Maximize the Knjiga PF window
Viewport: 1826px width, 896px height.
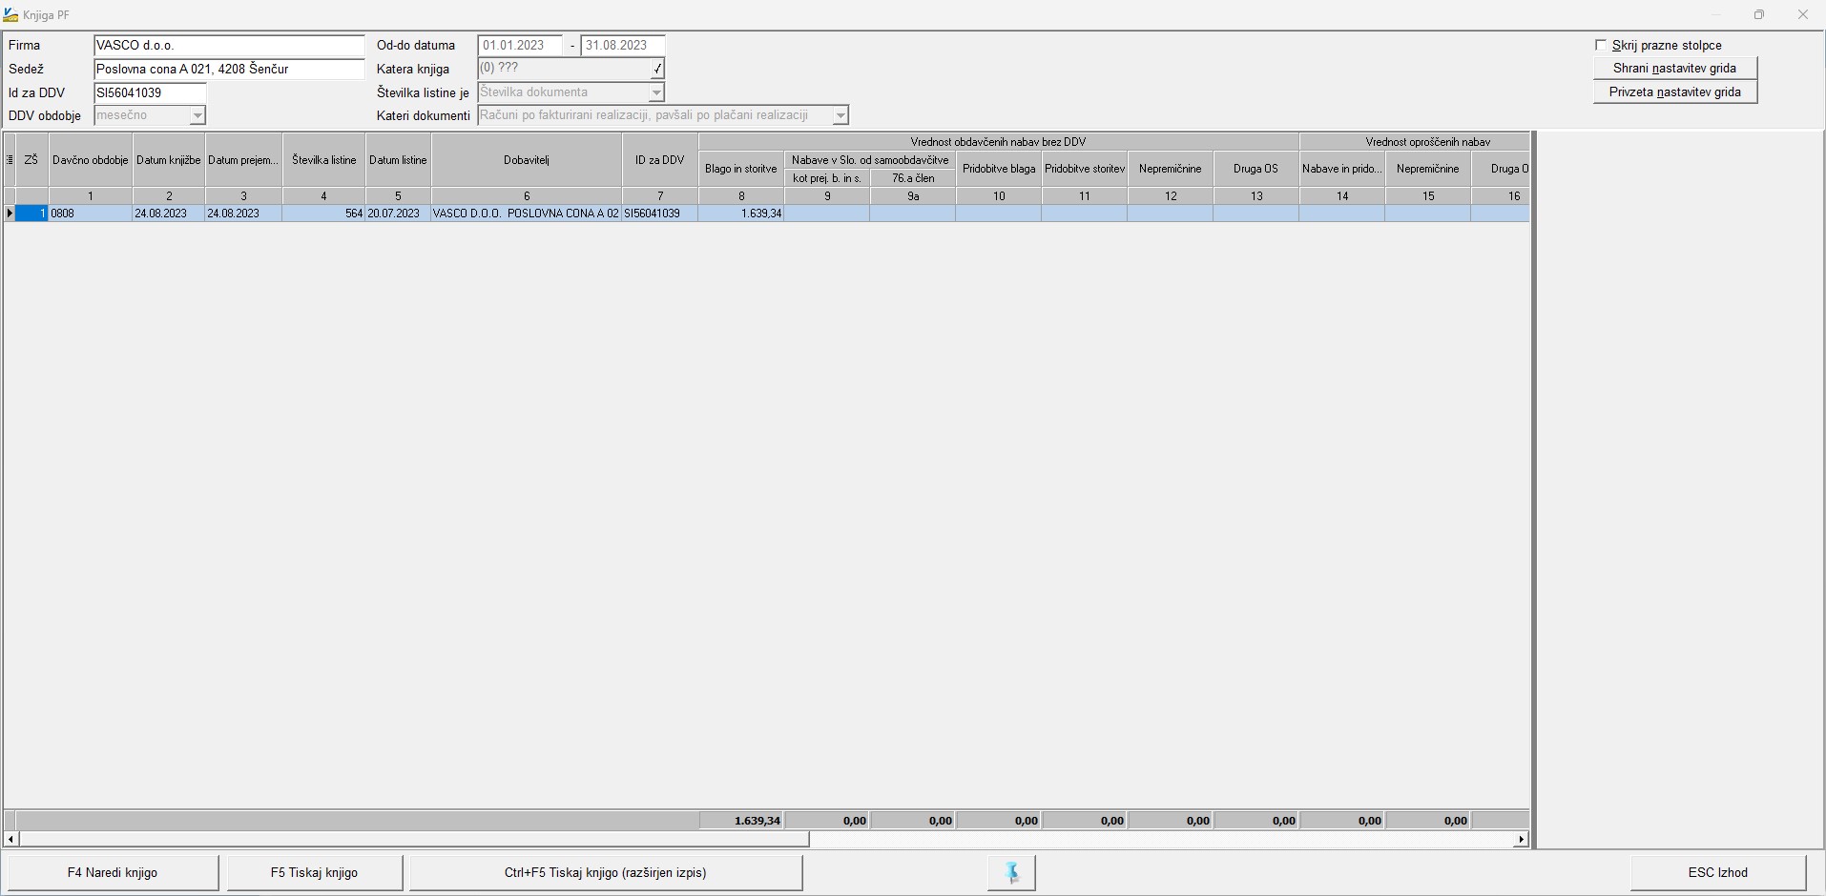click(1759, 14)
